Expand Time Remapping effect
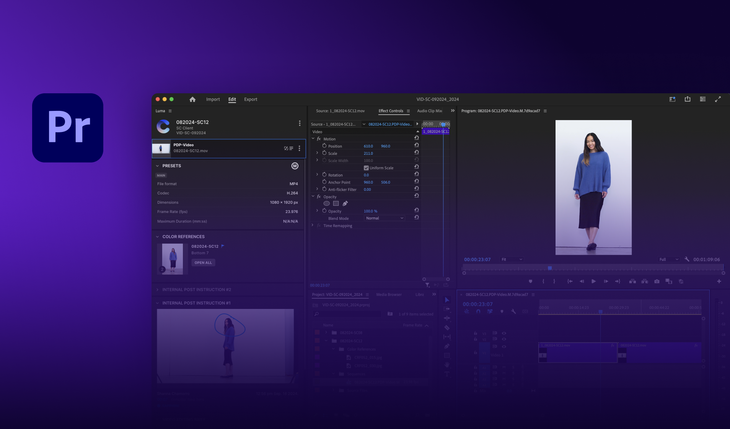730x429 pixels. (x=313, y=226)
